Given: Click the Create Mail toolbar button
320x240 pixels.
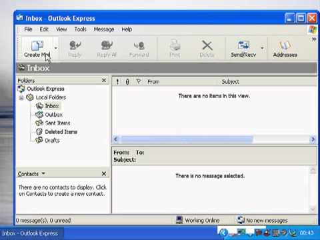Looking at the screenshot, I should [37, 49].
